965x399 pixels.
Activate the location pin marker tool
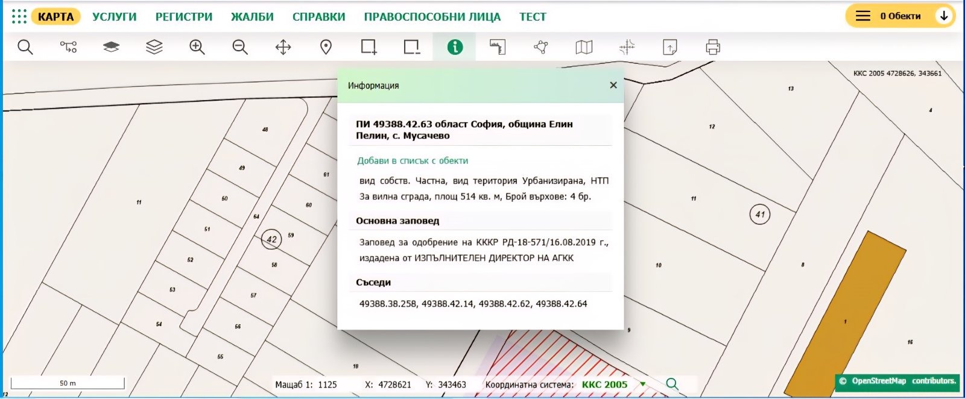326,47
